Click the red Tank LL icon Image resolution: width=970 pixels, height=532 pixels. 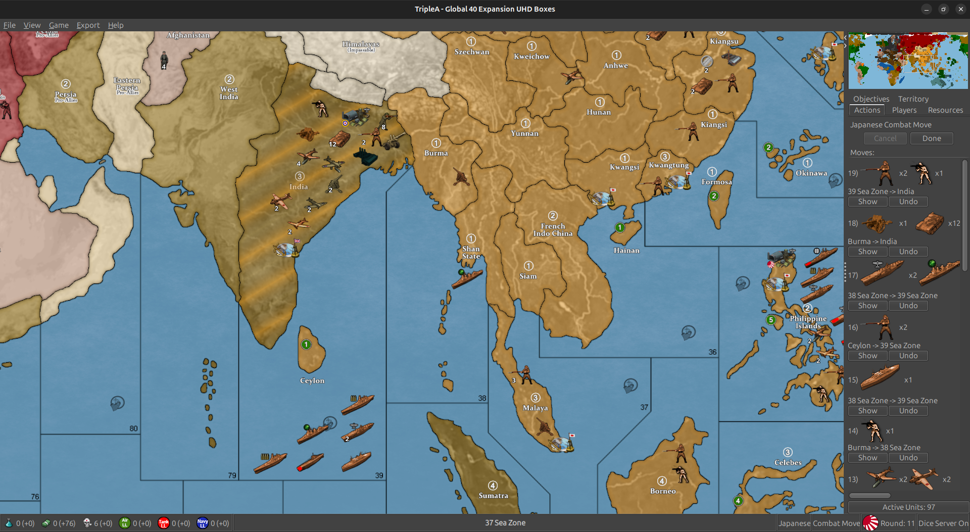163,523
